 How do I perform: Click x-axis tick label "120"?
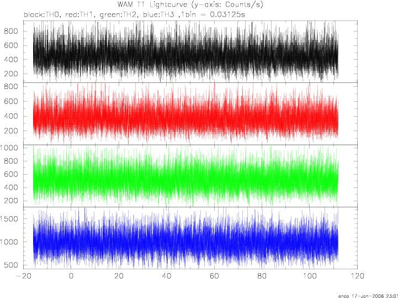357,276
